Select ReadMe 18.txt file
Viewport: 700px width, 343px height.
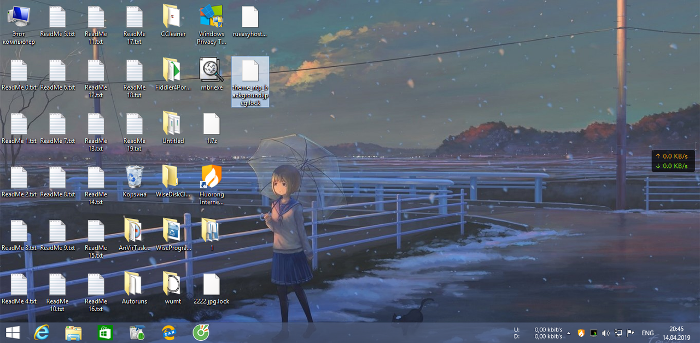coord(135,79)
